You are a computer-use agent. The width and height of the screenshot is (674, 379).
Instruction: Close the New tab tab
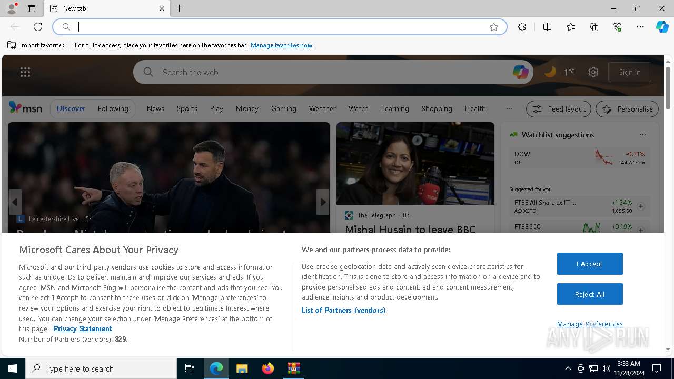tap(162, 8)
